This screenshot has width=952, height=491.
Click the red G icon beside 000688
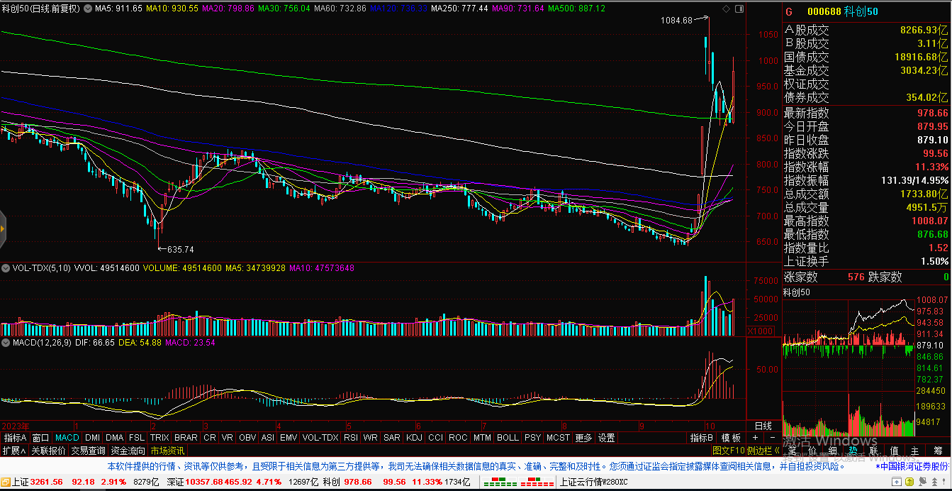coord(789,11)
